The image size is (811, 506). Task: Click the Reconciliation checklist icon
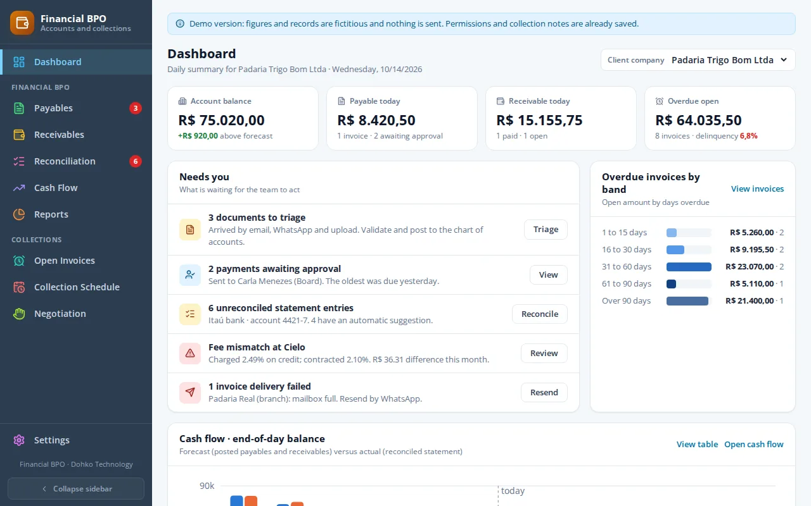19,161
